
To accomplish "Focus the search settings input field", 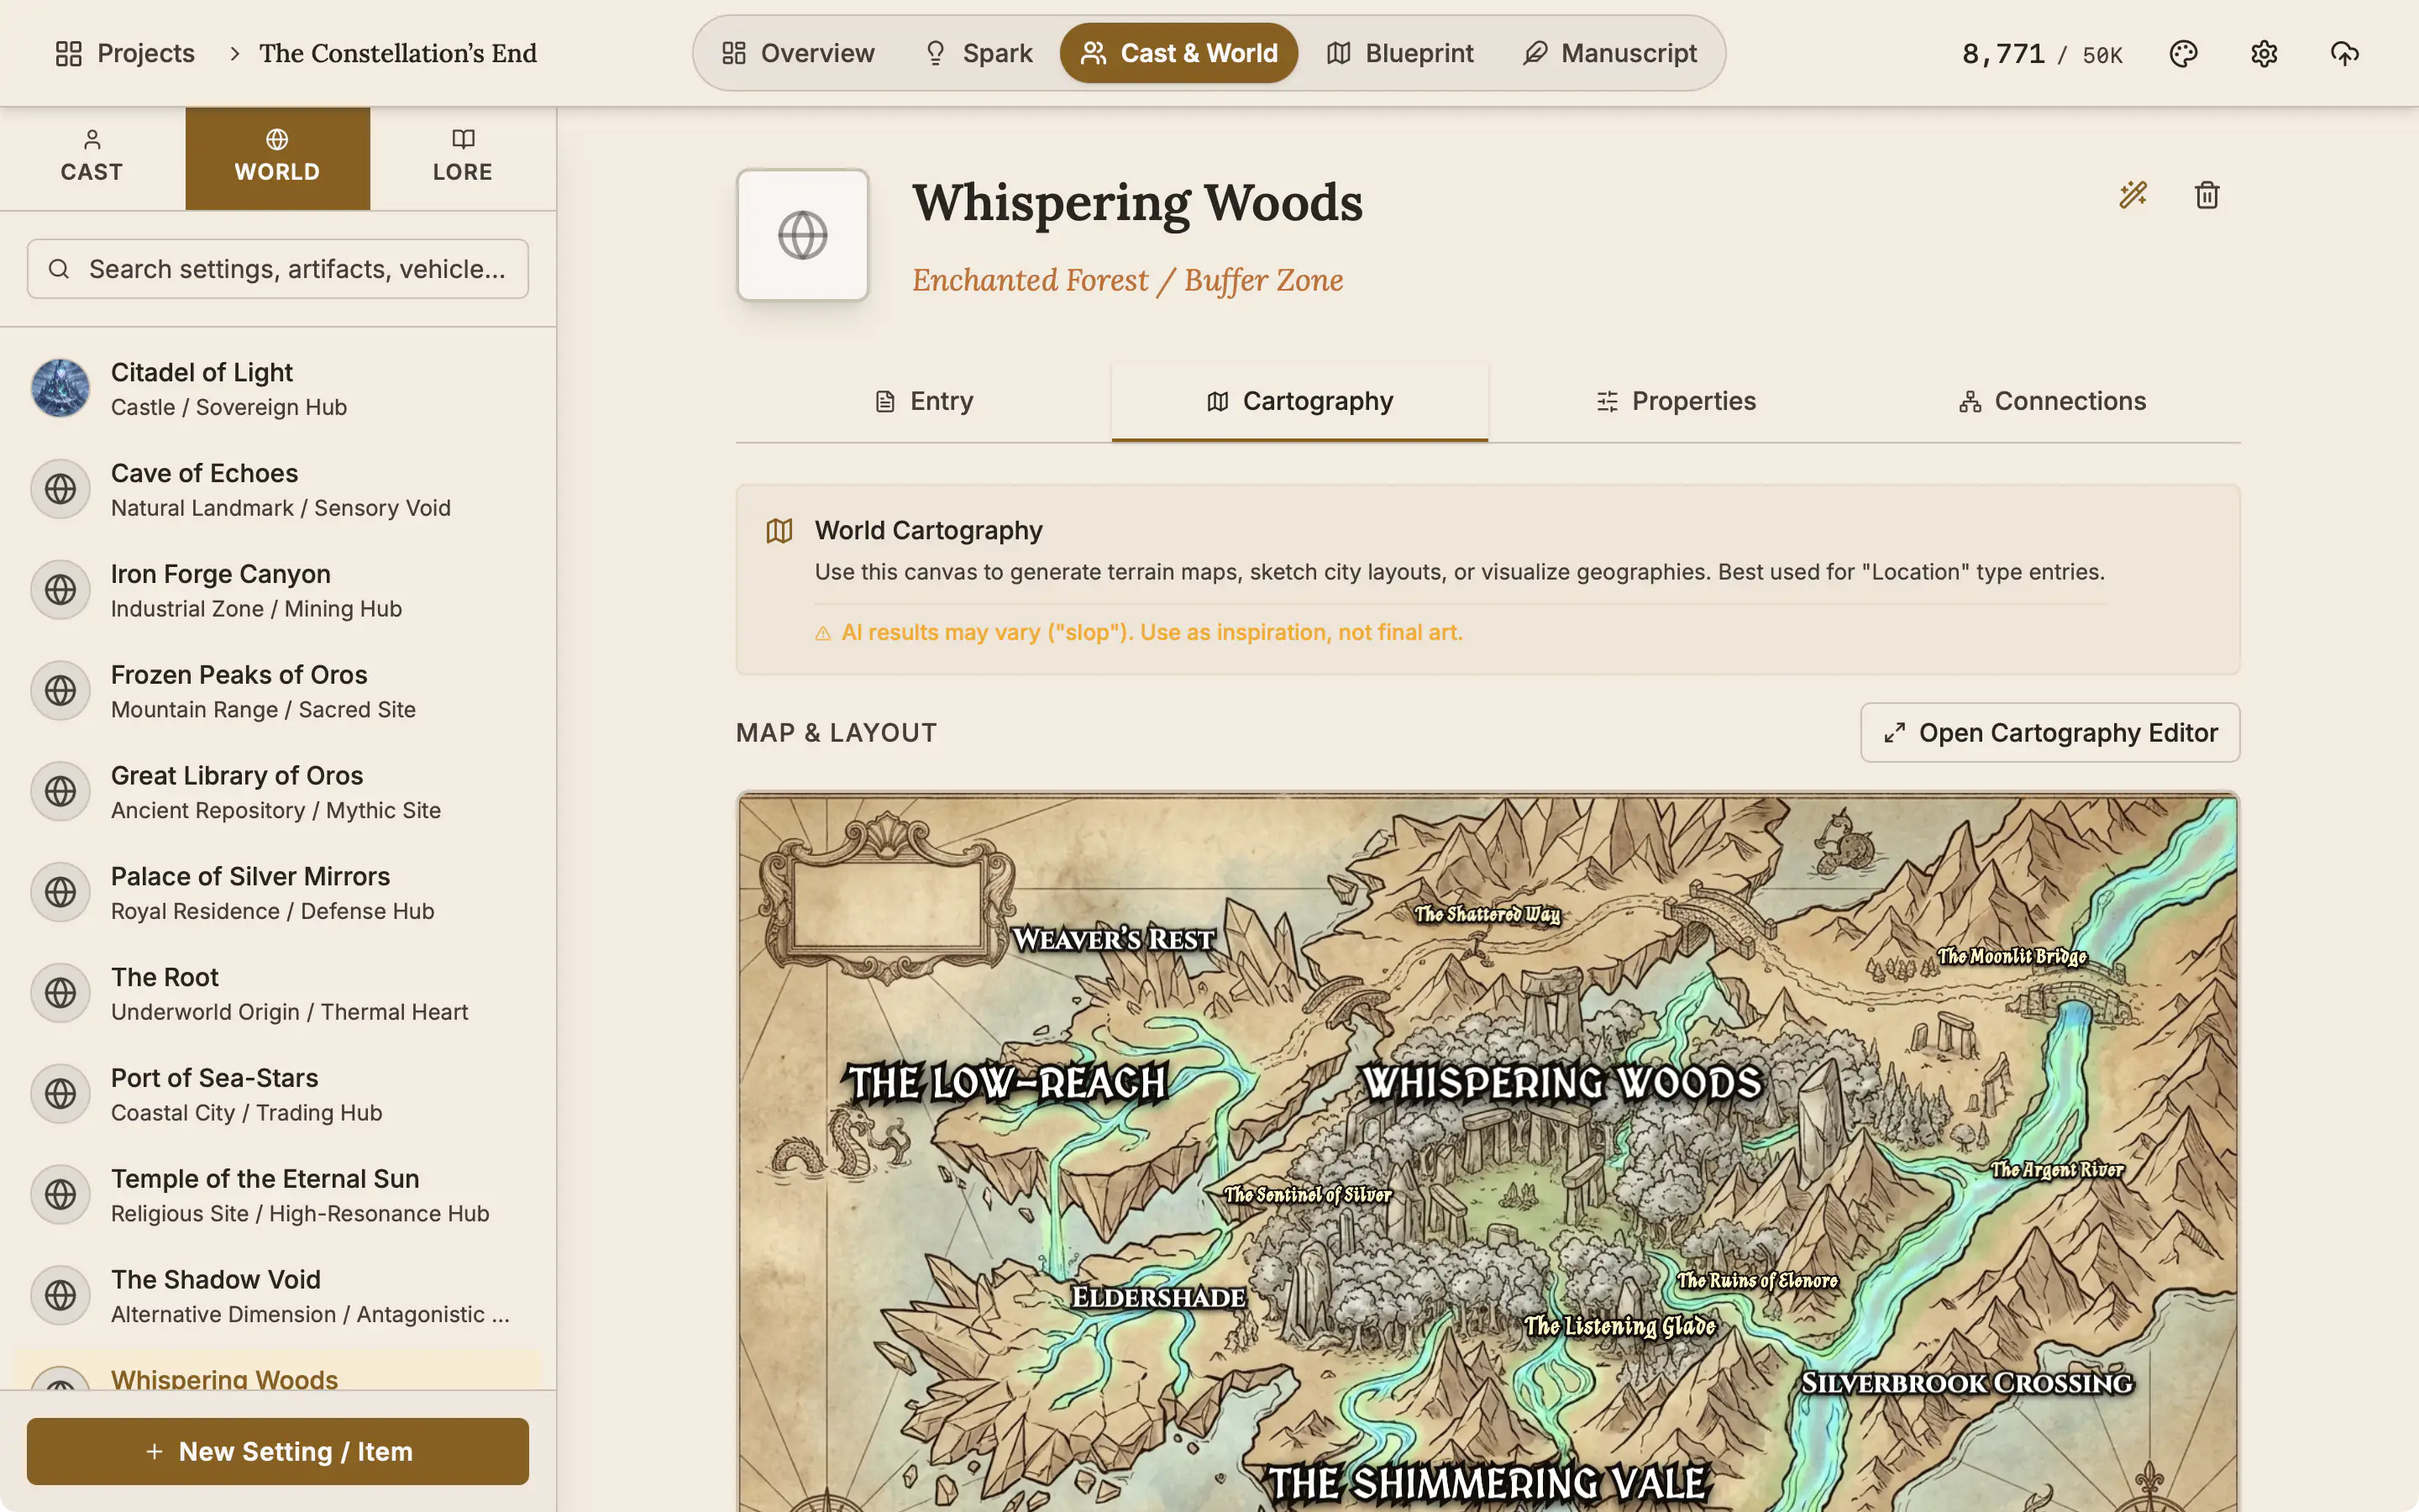I will click(278, 269).
